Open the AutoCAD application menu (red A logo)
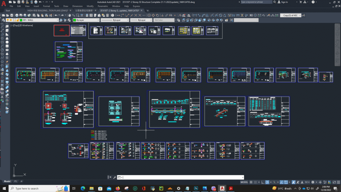This screenshot has height=192, width=341. click(3, 3)
